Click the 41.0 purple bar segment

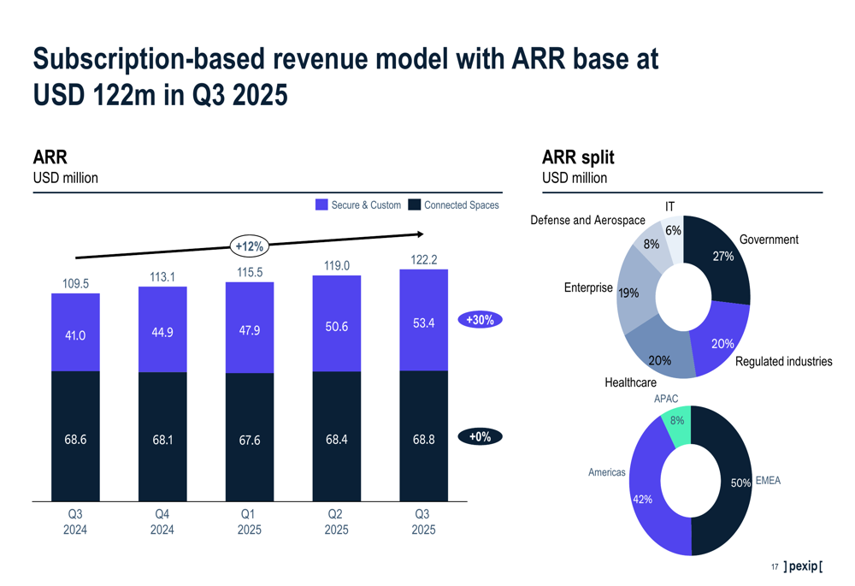click(x=75, y=332)
